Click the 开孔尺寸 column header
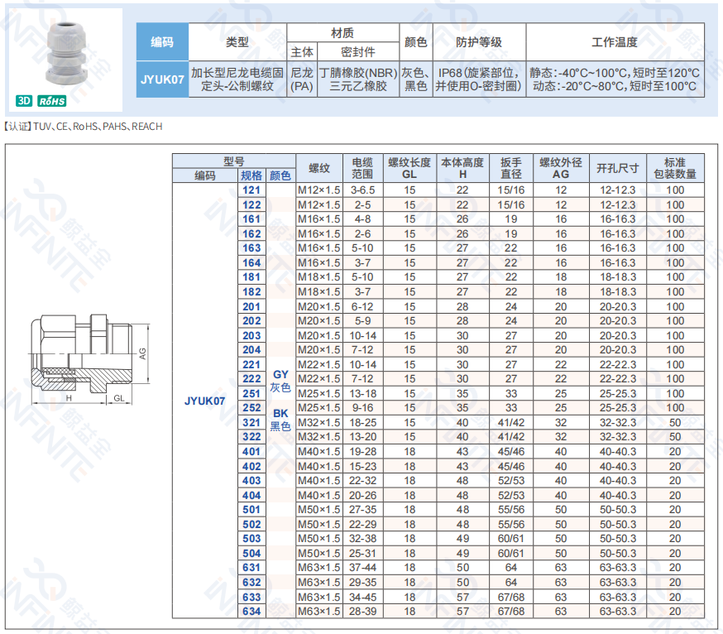723x634 pixels. coord(618,168)
